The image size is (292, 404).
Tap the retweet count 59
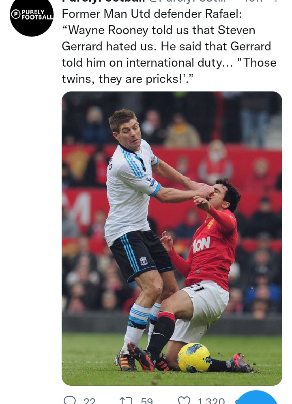[x=147, y=401]
